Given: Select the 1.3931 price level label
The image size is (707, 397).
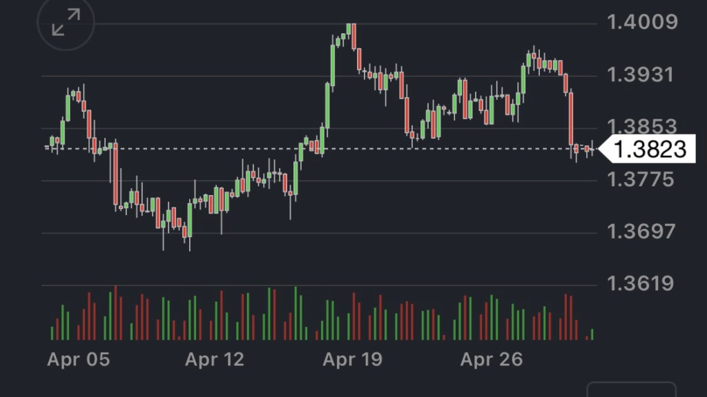Looking at the screenshot, I should [x=641, y=74].
